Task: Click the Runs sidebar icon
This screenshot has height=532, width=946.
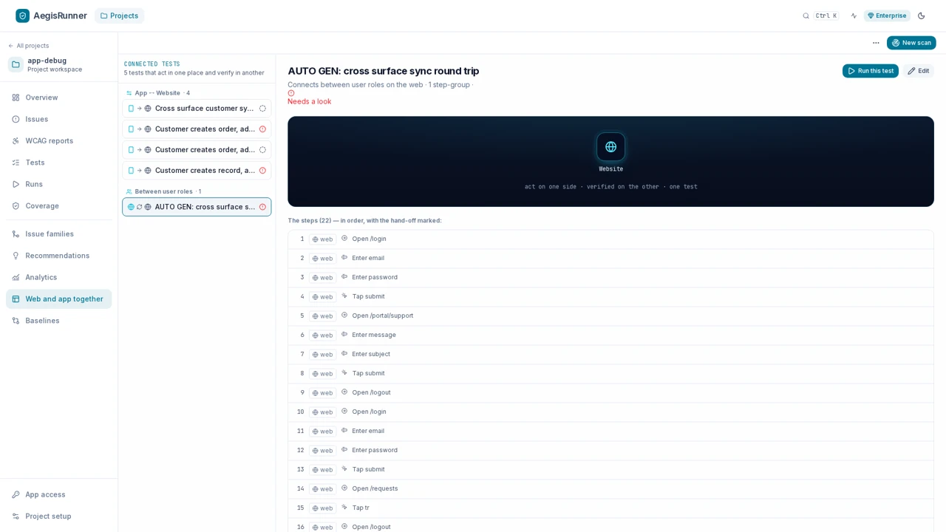Action: click(x=16, y=184)
